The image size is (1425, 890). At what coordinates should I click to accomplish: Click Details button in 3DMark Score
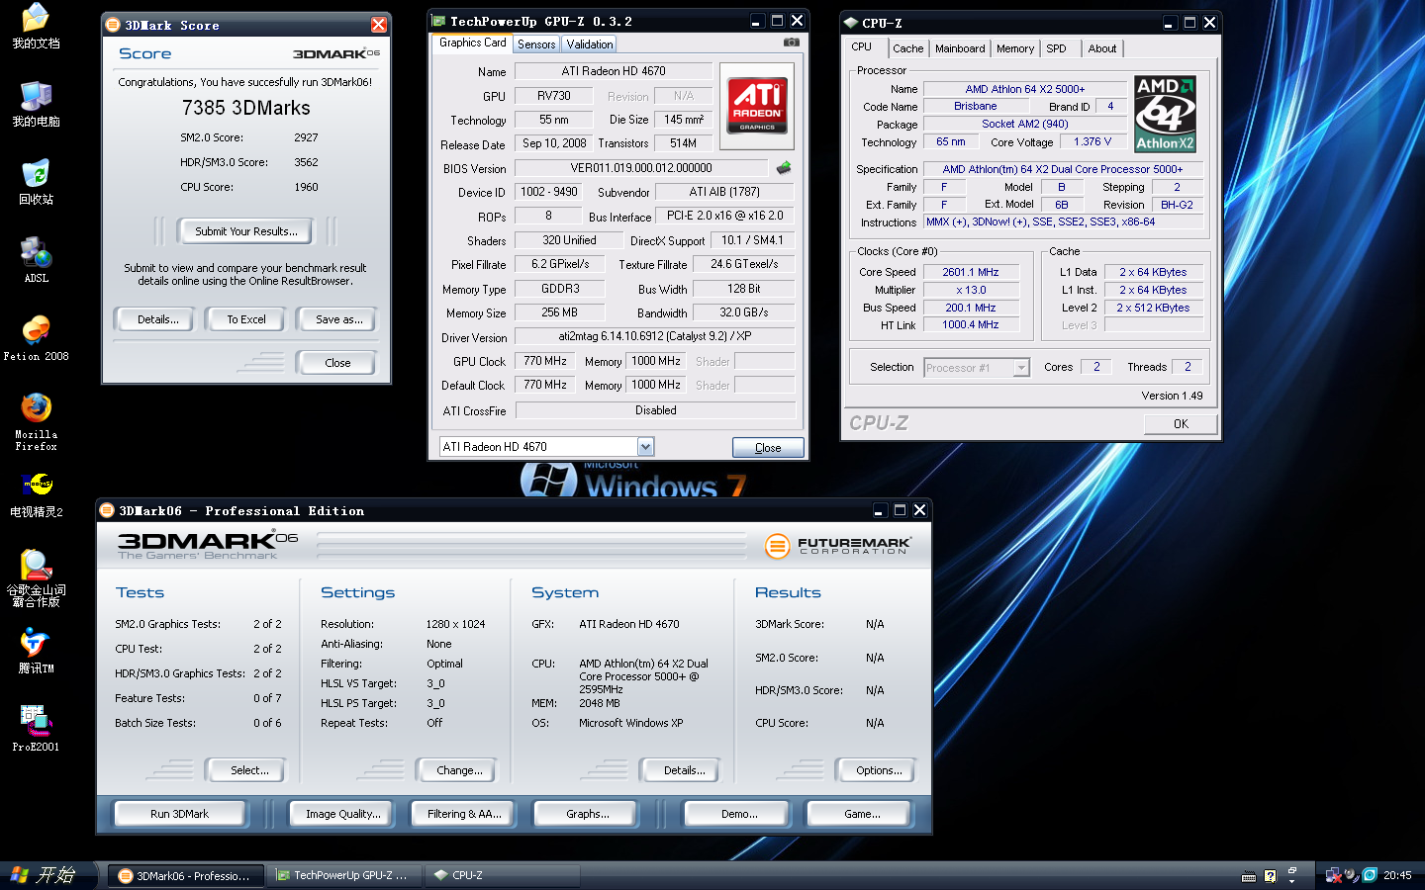point(158,319)
